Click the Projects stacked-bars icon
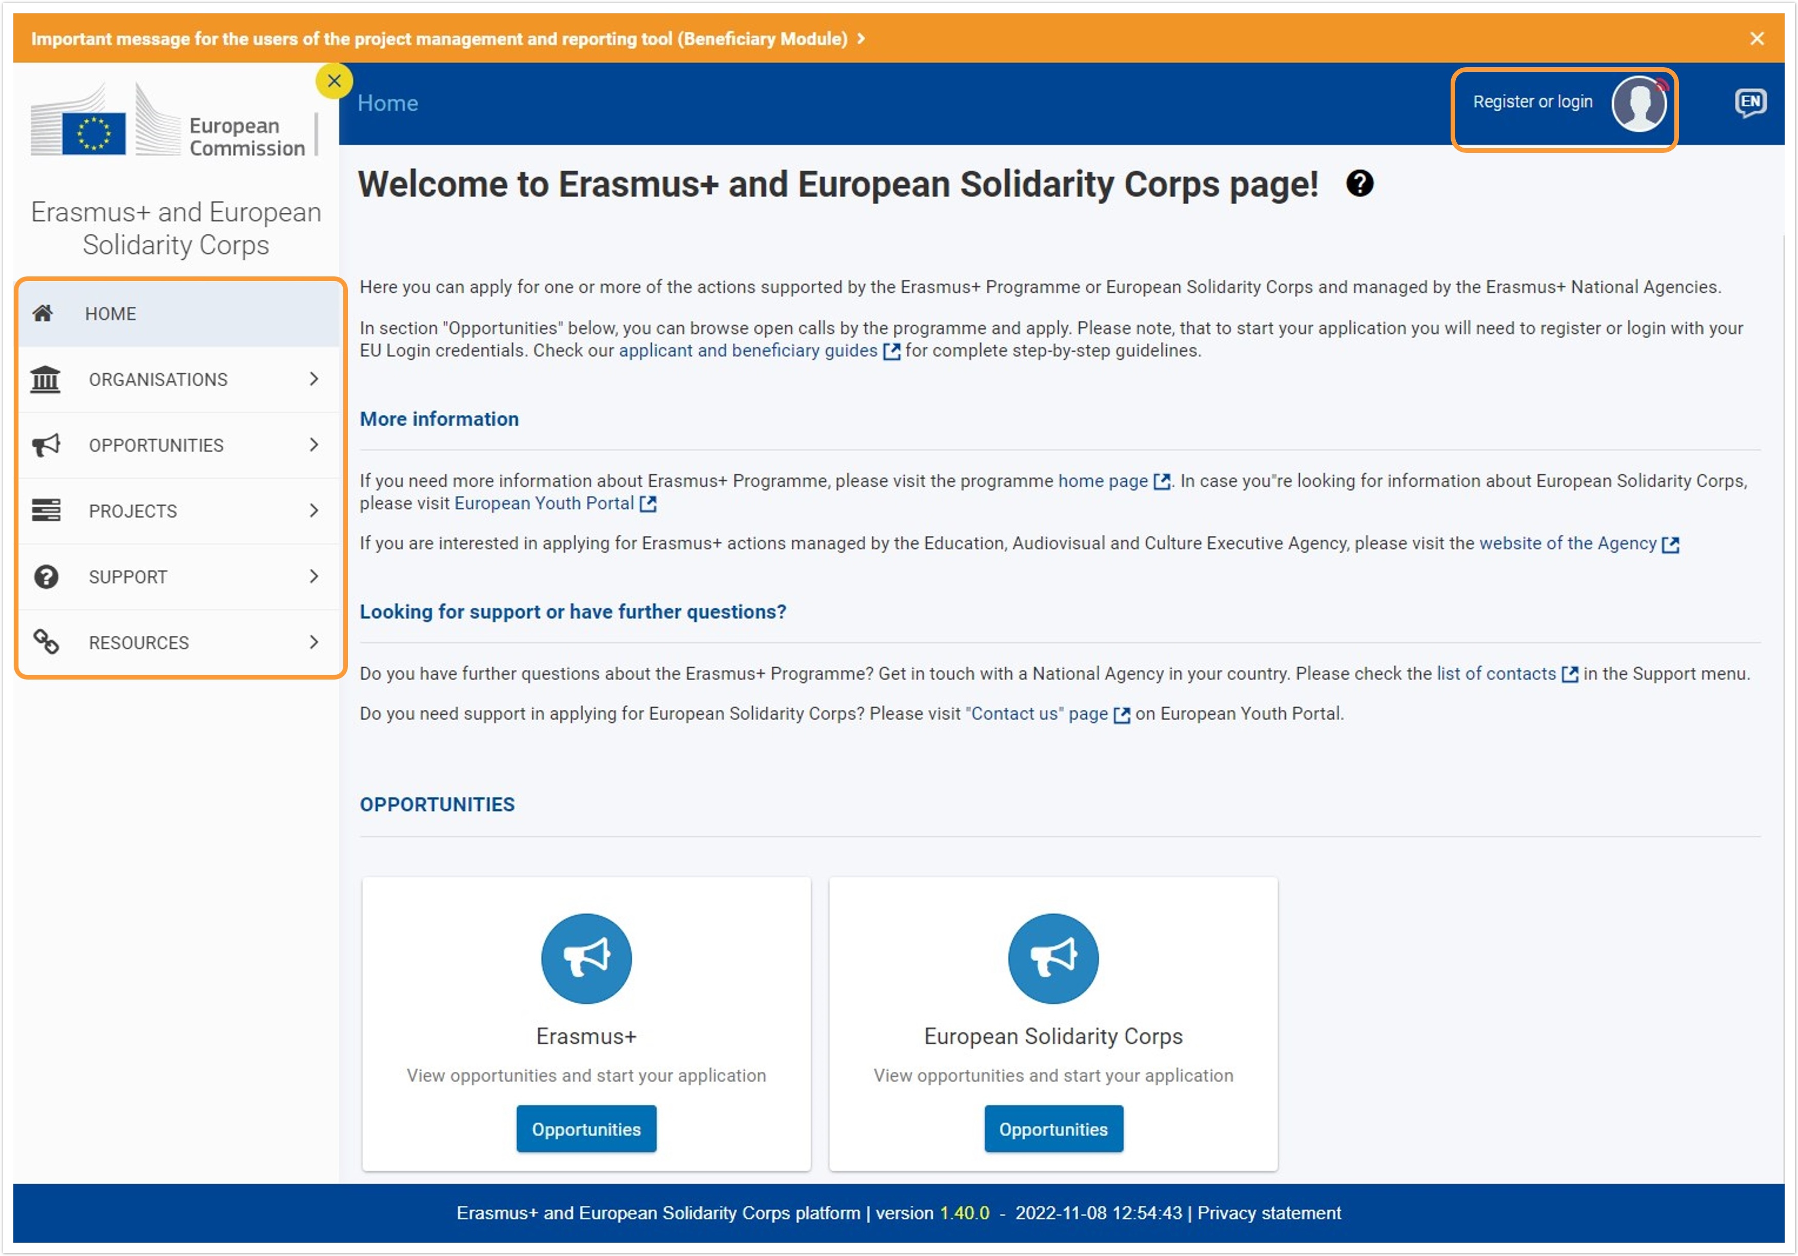The image size is (1798, 1256). pyautogui.click(x=46, y=510)
